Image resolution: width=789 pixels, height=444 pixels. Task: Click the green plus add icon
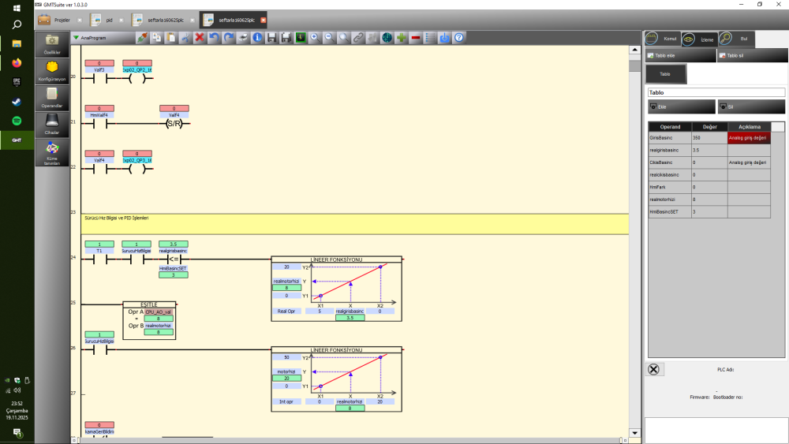click(401, 37)
